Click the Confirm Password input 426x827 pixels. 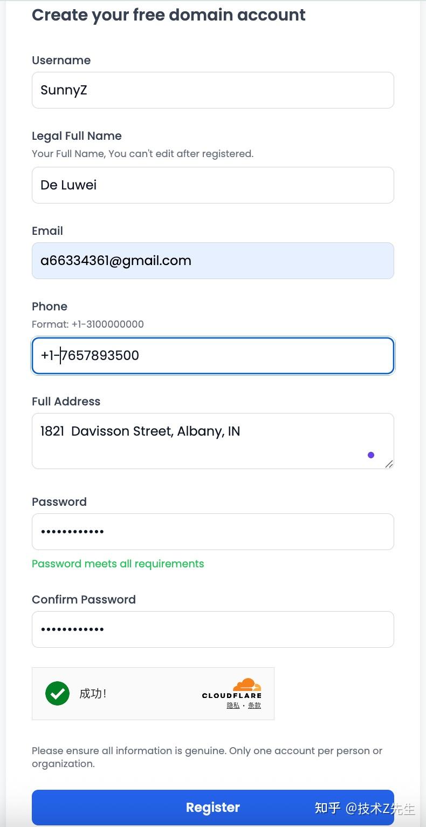coord(212,629)
